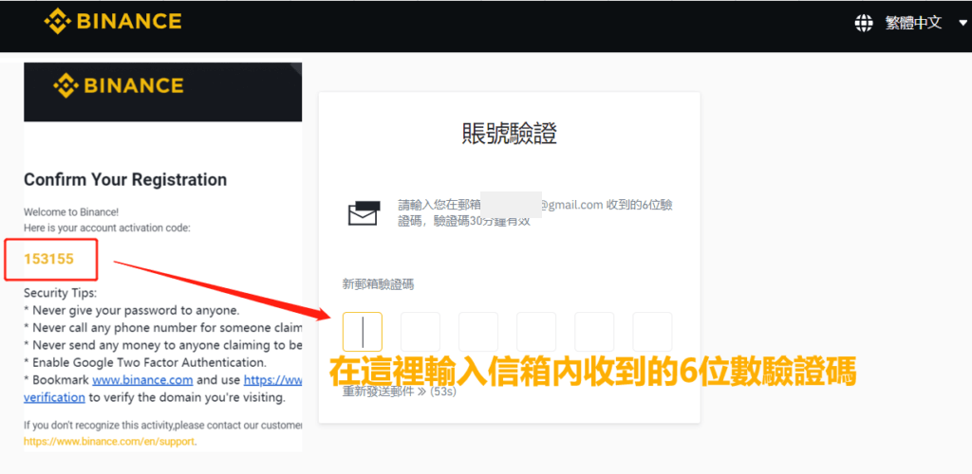
Task: Open the binance.com/en/support link
Action: (109, 442)
